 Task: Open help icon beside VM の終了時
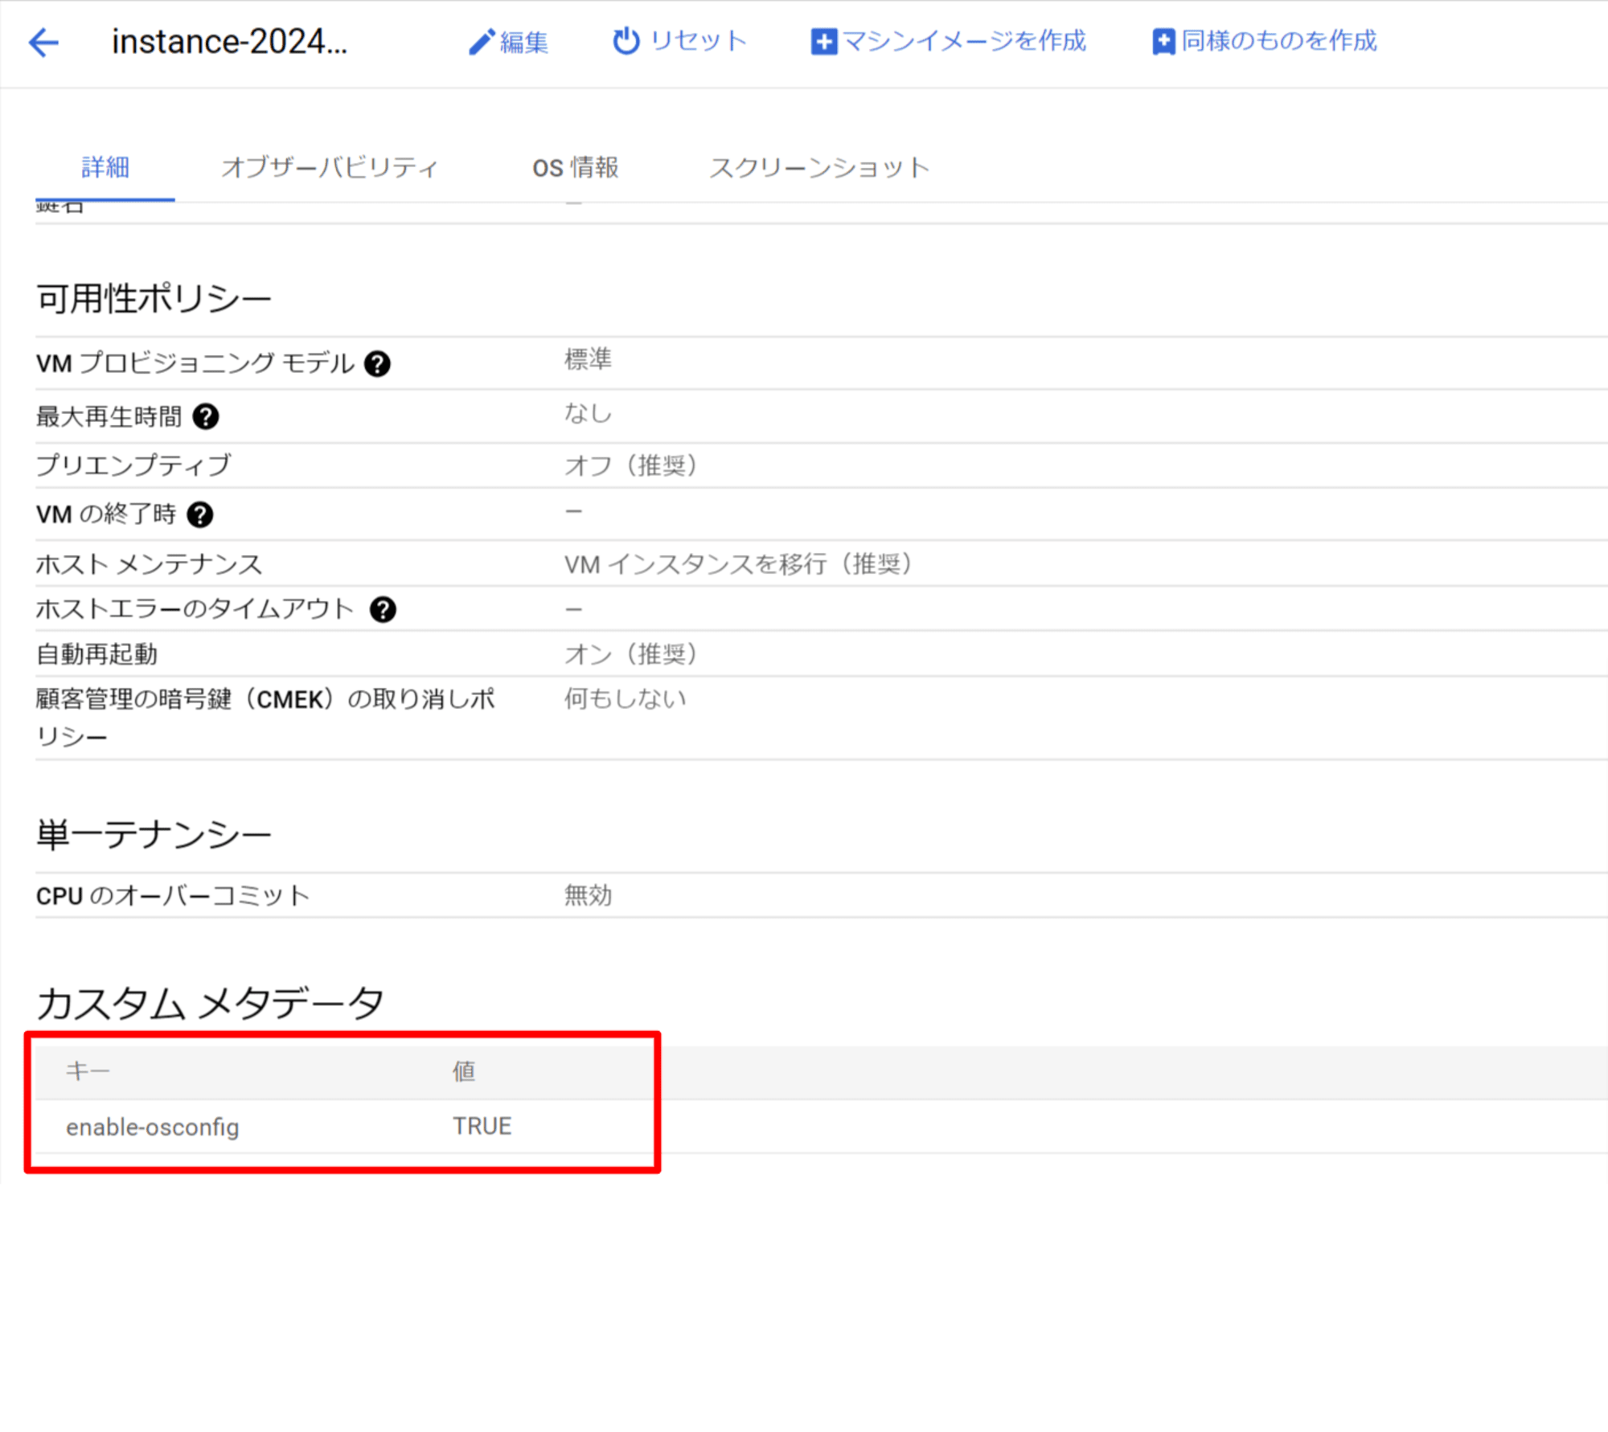[x=199, y=514]
